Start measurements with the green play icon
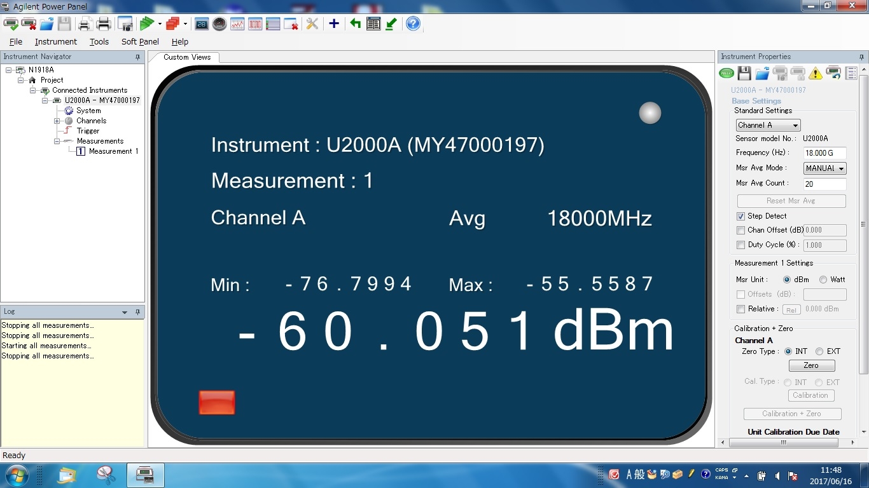The width and height of the screenshot is (869, 488). pos(147,24)
